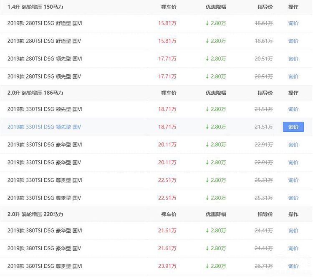This screenshot has width=313, height=277.
Task: Click 22.51万 price of 330TSI 尊贵型 国V
Action: coord(167,198)
